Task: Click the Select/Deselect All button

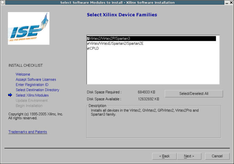Action: [194, 93]
